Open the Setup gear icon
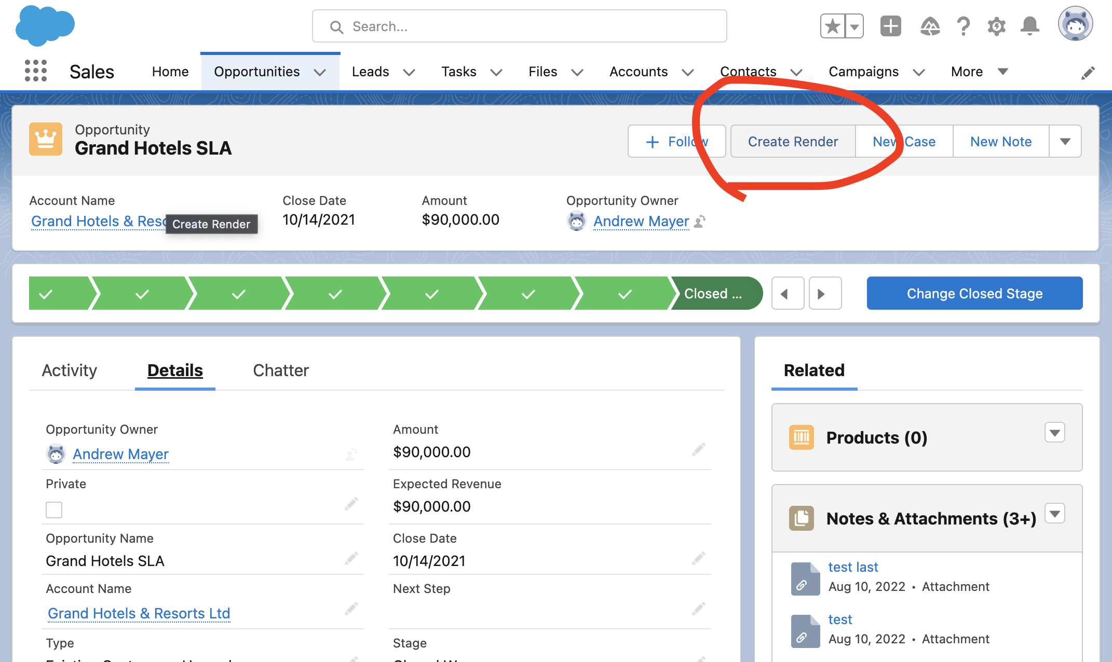 point(997,26)
